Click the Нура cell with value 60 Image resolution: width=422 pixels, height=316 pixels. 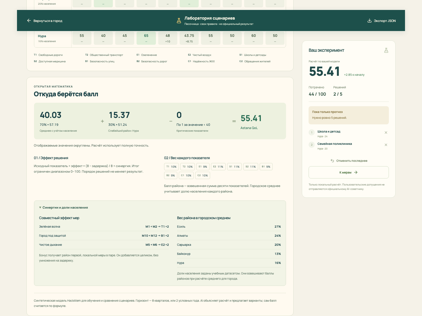coord(253,38)
